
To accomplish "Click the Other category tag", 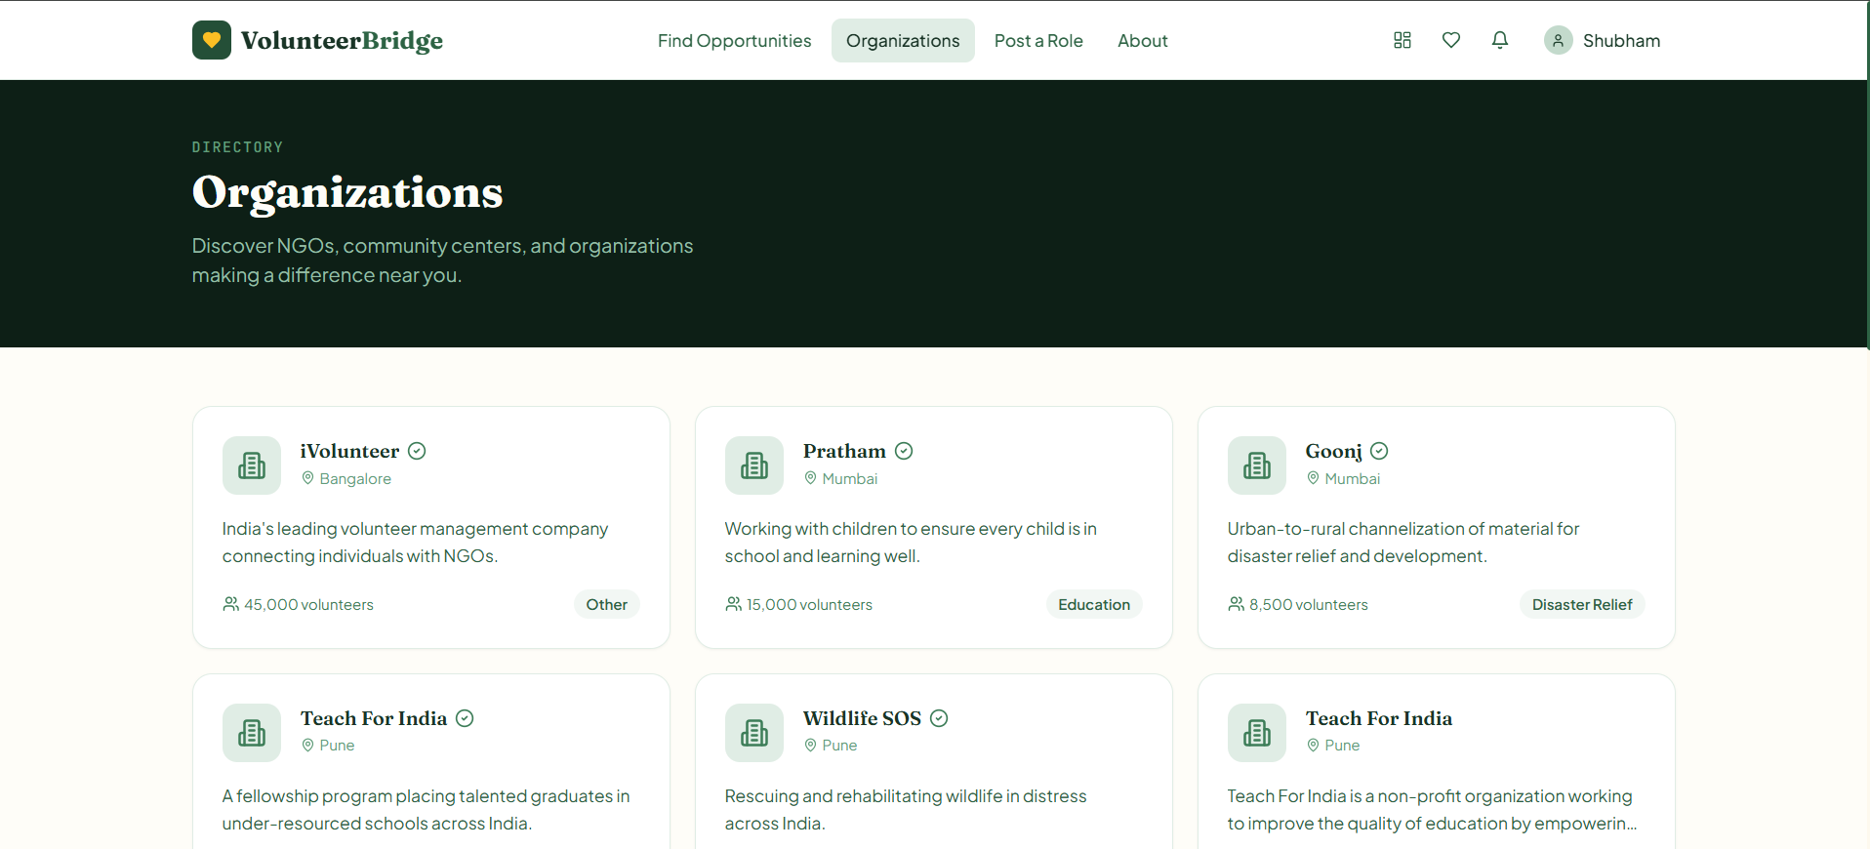I will point(606,604).
